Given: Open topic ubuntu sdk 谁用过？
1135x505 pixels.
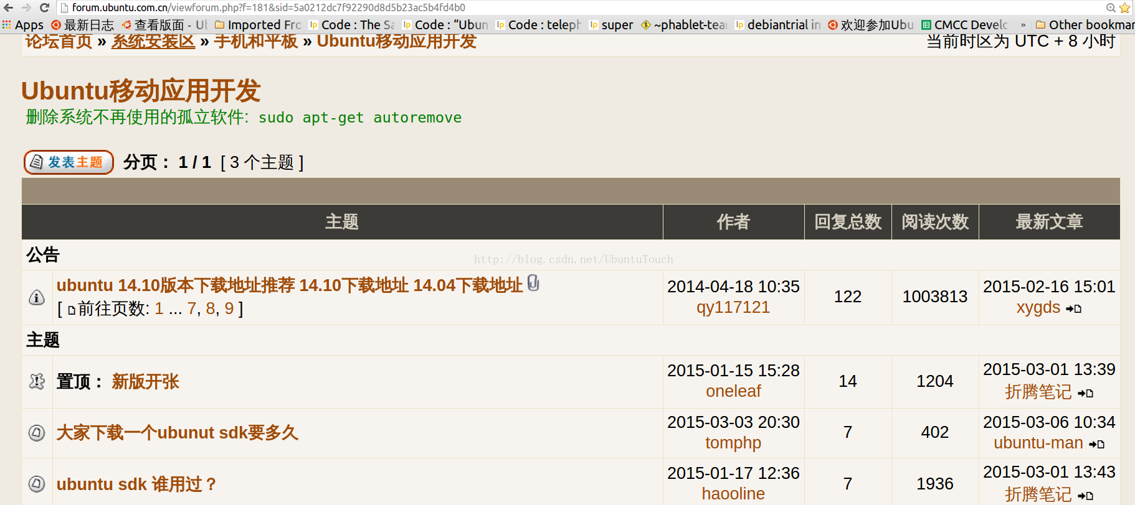Looking at the screenshot, I should click(136, 484).
